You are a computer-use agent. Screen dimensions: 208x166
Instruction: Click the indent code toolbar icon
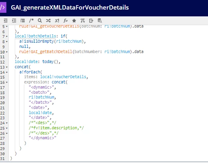[x=14, y=21]
